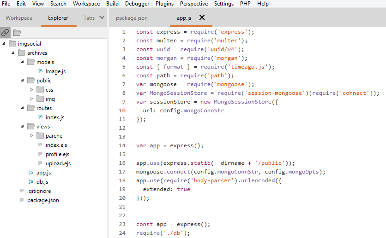Collapse the public folder

coord(22,80)
